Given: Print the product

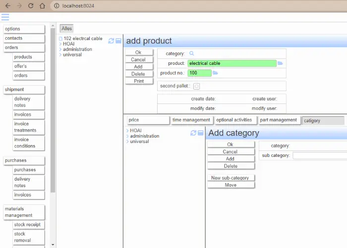Looking at the screenshot, I should point(139,81).
